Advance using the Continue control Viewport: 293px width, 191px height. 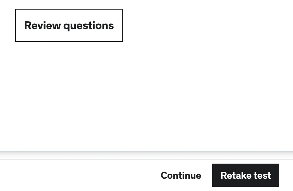point(181,176)
